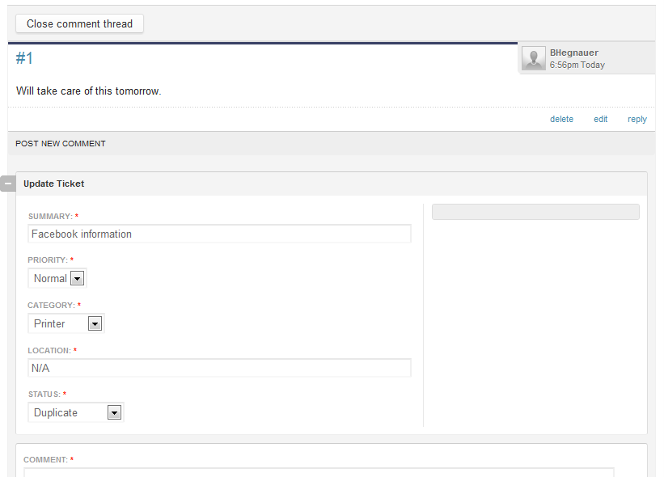Viewport: 664px width, 477px height.
Task: Open BHegnauer's user profile name
Action: (x=573, y=53)
